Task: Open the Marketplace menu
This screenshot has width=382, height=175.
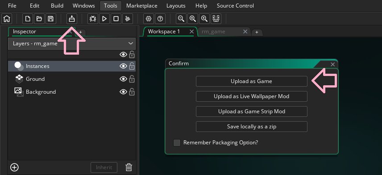Action: 141,6
